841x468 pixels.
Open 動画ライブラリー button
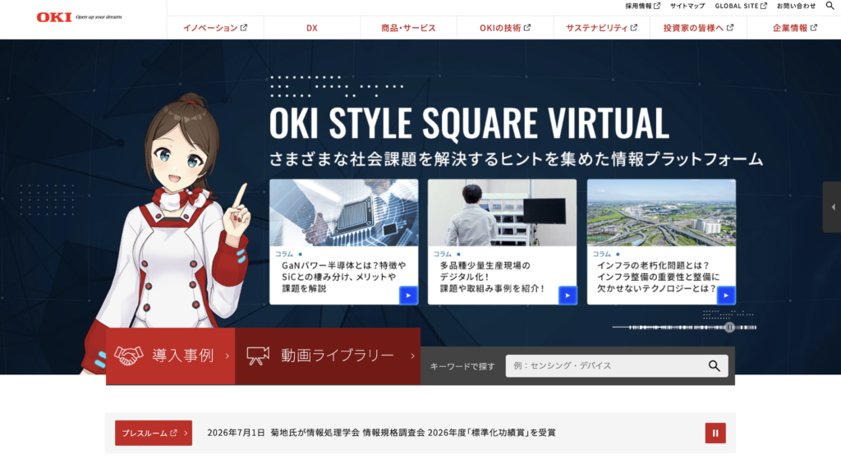pyautogui.click(x=328, y=356)
